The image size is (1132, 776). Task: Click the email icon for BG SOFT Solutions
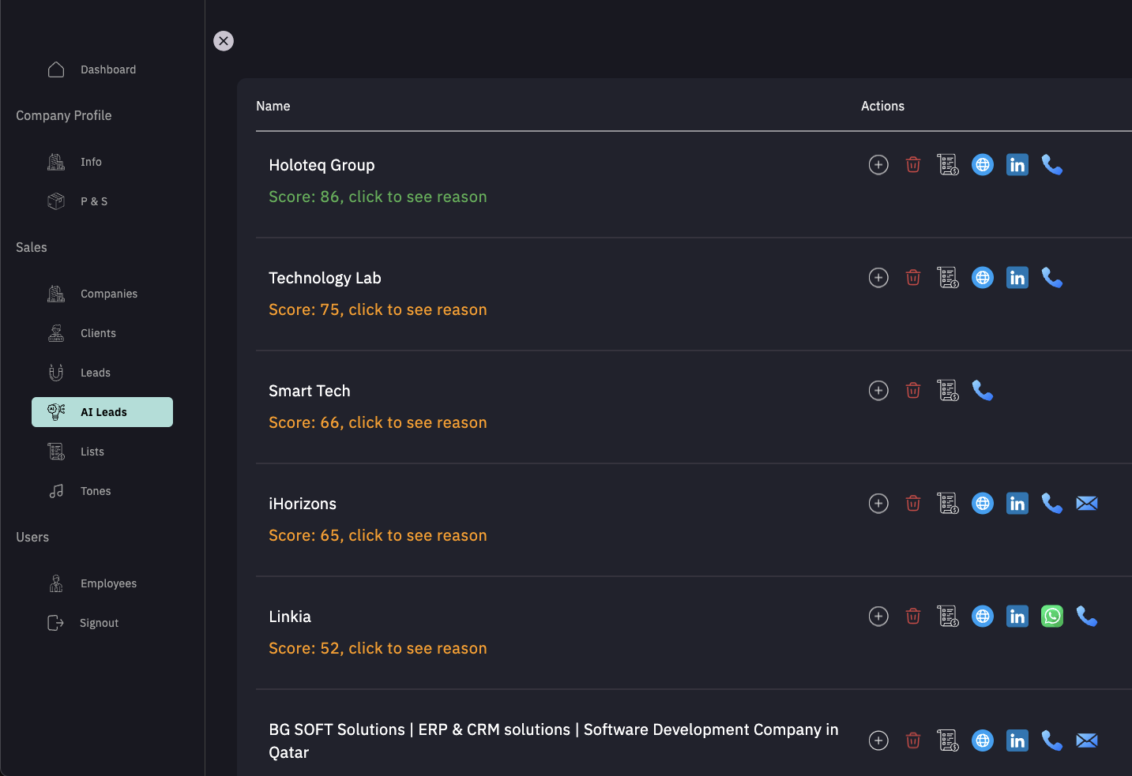coord(1087,740)
